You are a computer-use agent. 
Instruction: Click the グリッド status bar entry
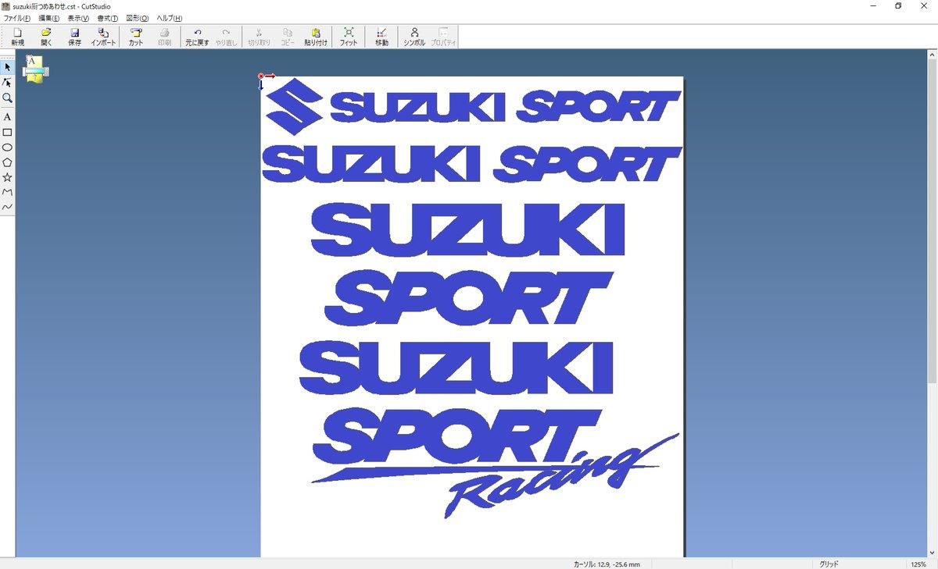(x=829, y=564)
